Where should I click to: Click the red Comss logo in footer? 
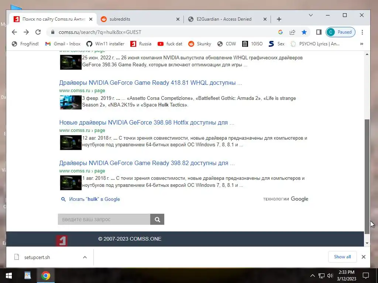click(62, 241)
